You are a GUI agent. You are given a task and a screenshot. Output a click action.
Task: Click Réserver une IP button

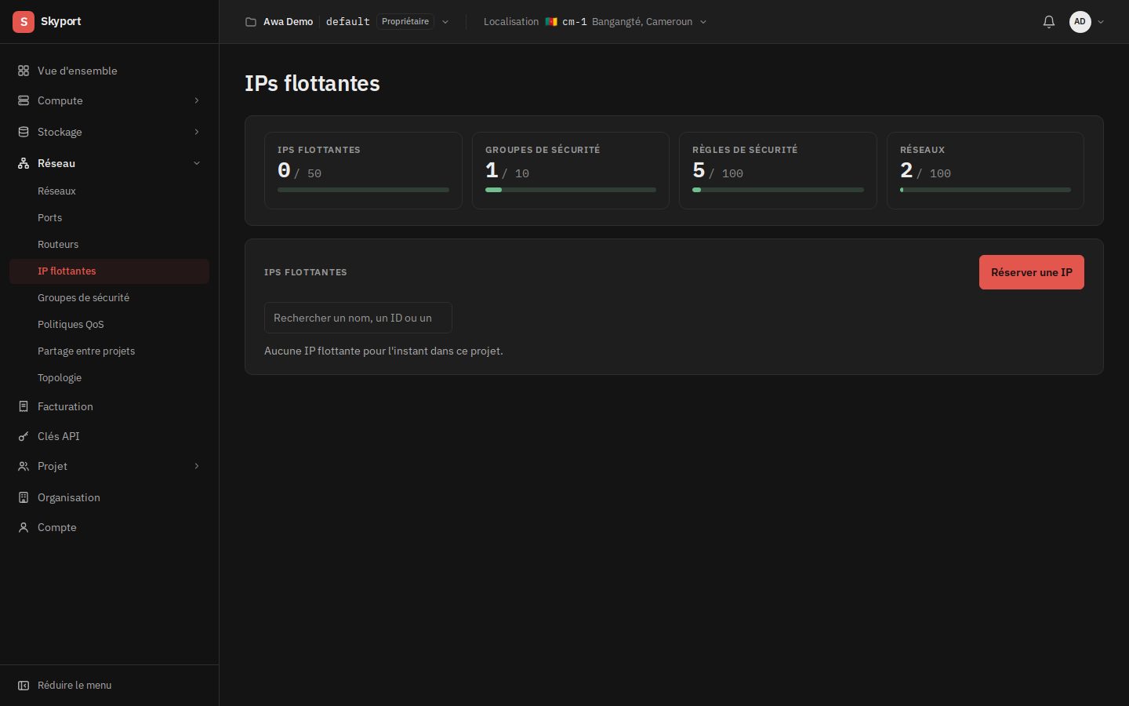tap(1031, 272)
